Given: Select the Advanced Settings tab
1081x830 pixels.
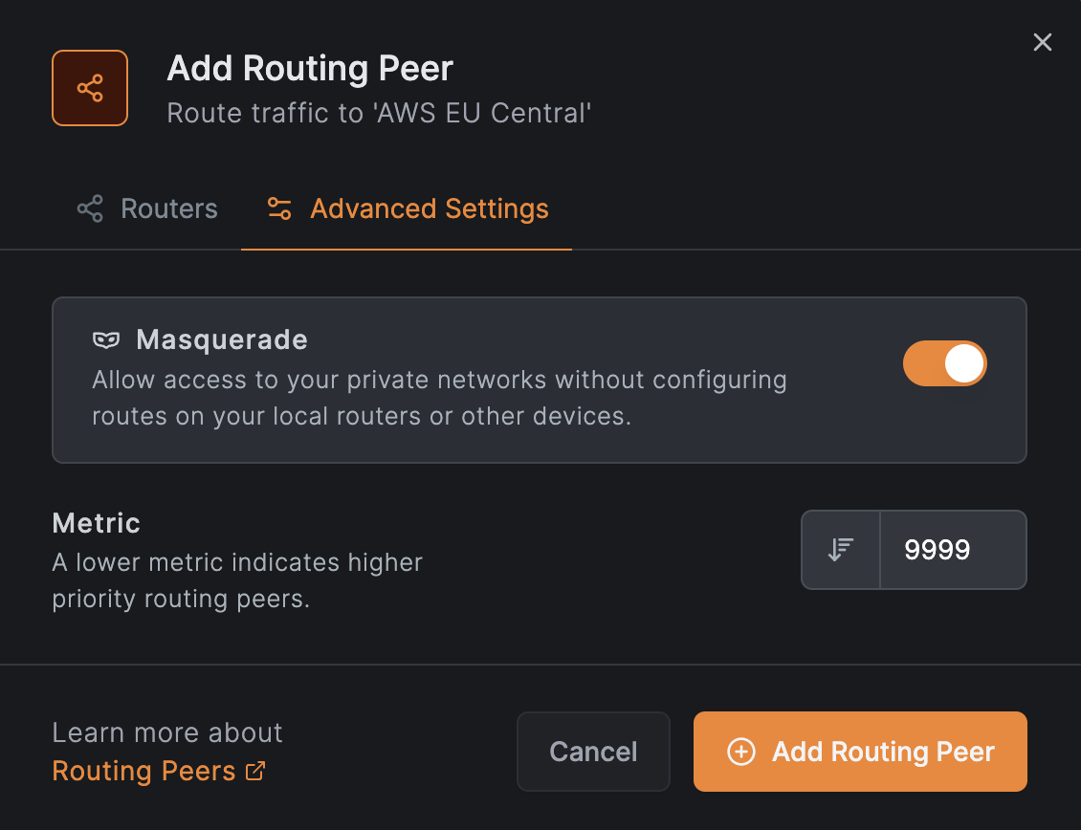Looking at the screenshot, I should [x=407, y=208].
